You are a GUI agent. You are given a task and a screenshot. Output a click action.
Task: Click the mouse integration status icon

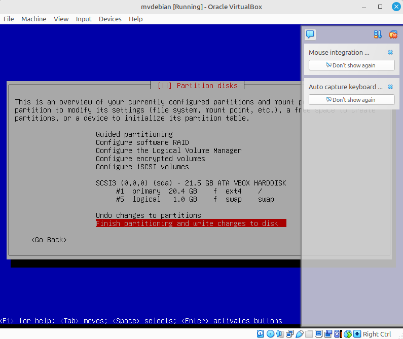coord(347,334)
